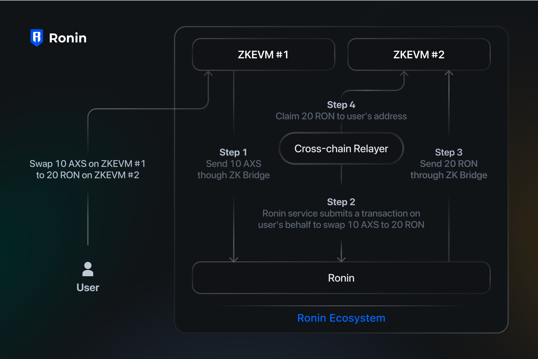This screenshot has width=538, height=359.
Task: Click the divider line above Ronin Ecosystem
Action: click(x=341, y=305)
